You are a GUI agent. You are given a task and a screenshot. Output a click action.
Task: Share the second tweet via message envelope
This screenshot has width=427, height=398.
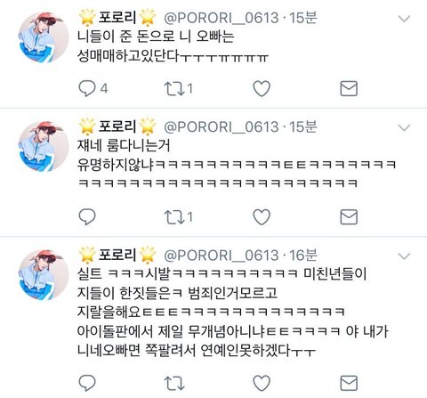pyautogui.click(x=349, y=217)
